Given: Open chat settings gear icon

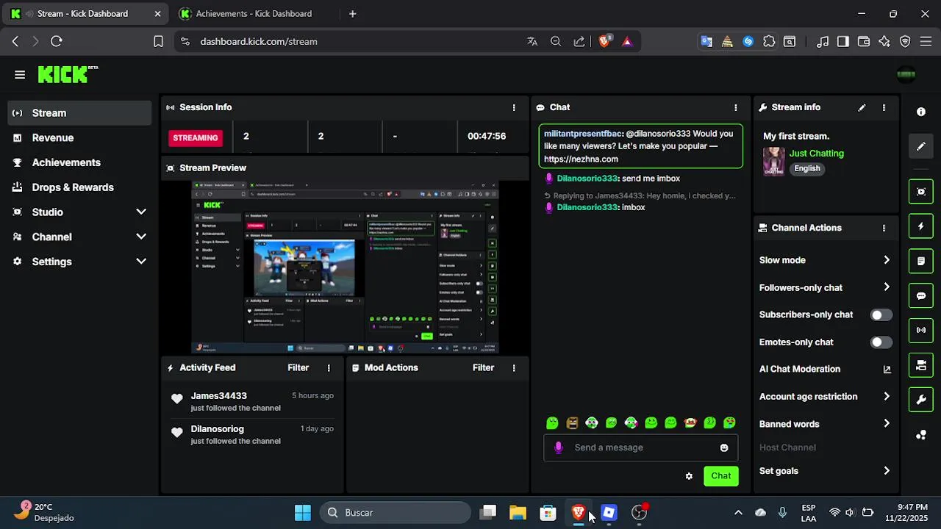Looking at the screenshot, I should [x=689, y=476].
